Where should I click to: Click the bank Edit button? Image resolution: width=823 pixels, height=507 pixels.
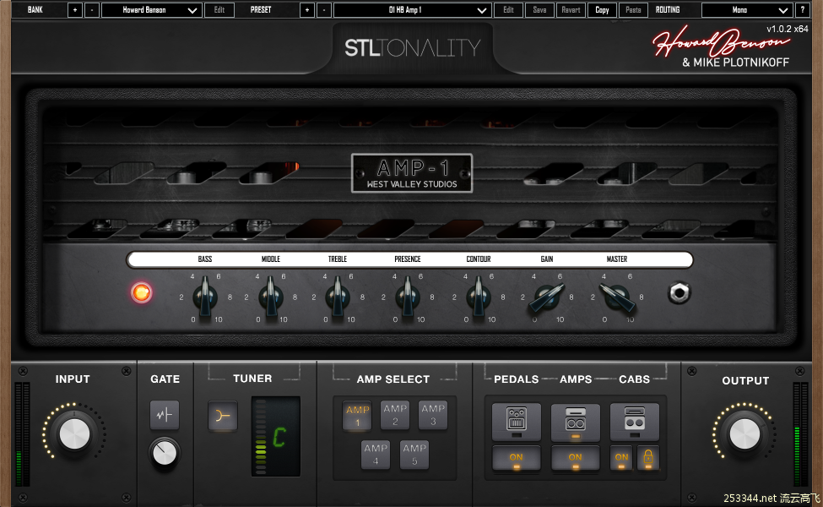tap(219, 10)
